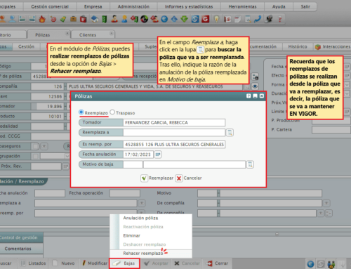Click the magnifier icon next to Reemplaza a
Screen dimensions: 351x269
[x=230, y=133]
